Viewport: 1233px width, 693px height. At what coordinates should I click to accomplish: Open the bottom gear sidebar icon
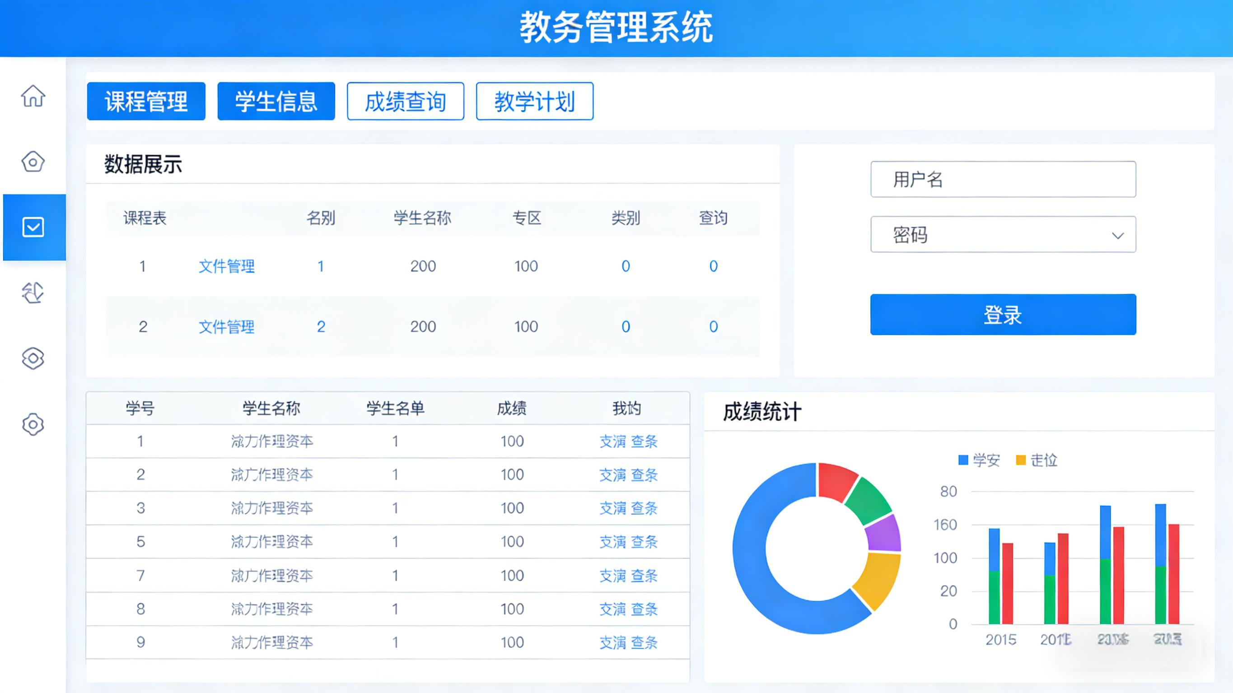33,424
